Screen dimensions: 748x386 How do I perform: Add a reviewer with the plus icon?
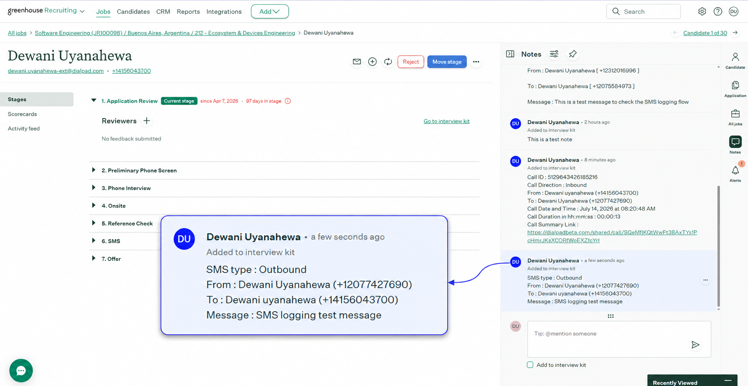147,121
